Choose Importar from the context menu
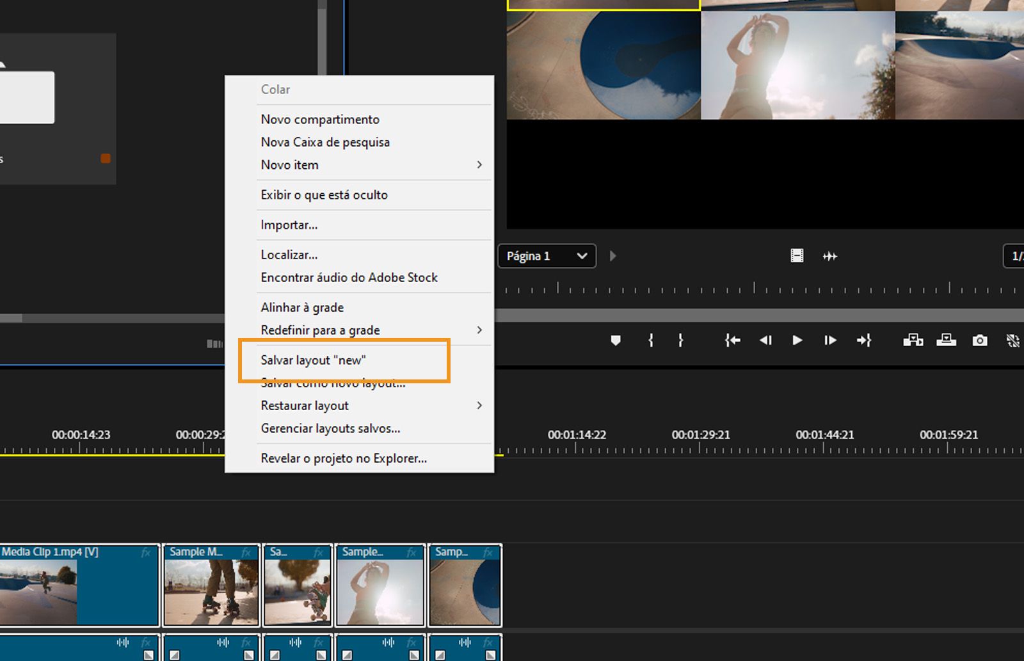The width and height of the screenshot is (1024, 661). [x=289, y=225]
